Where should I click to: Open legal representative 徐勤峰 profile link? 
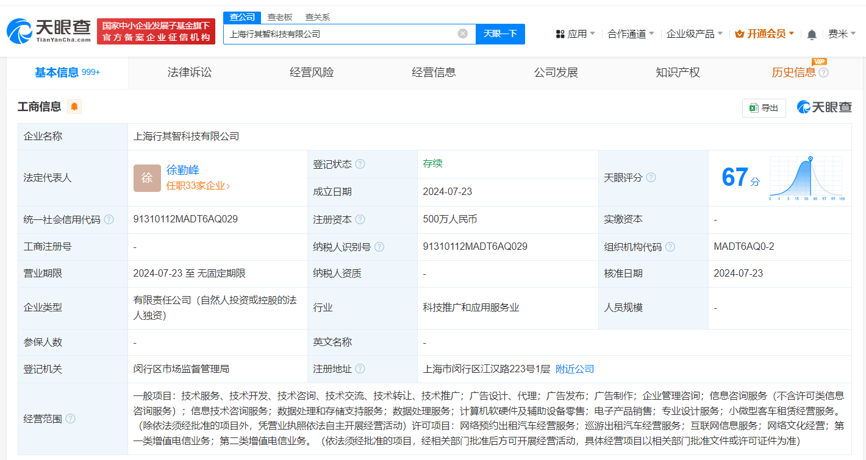point(183,170)
